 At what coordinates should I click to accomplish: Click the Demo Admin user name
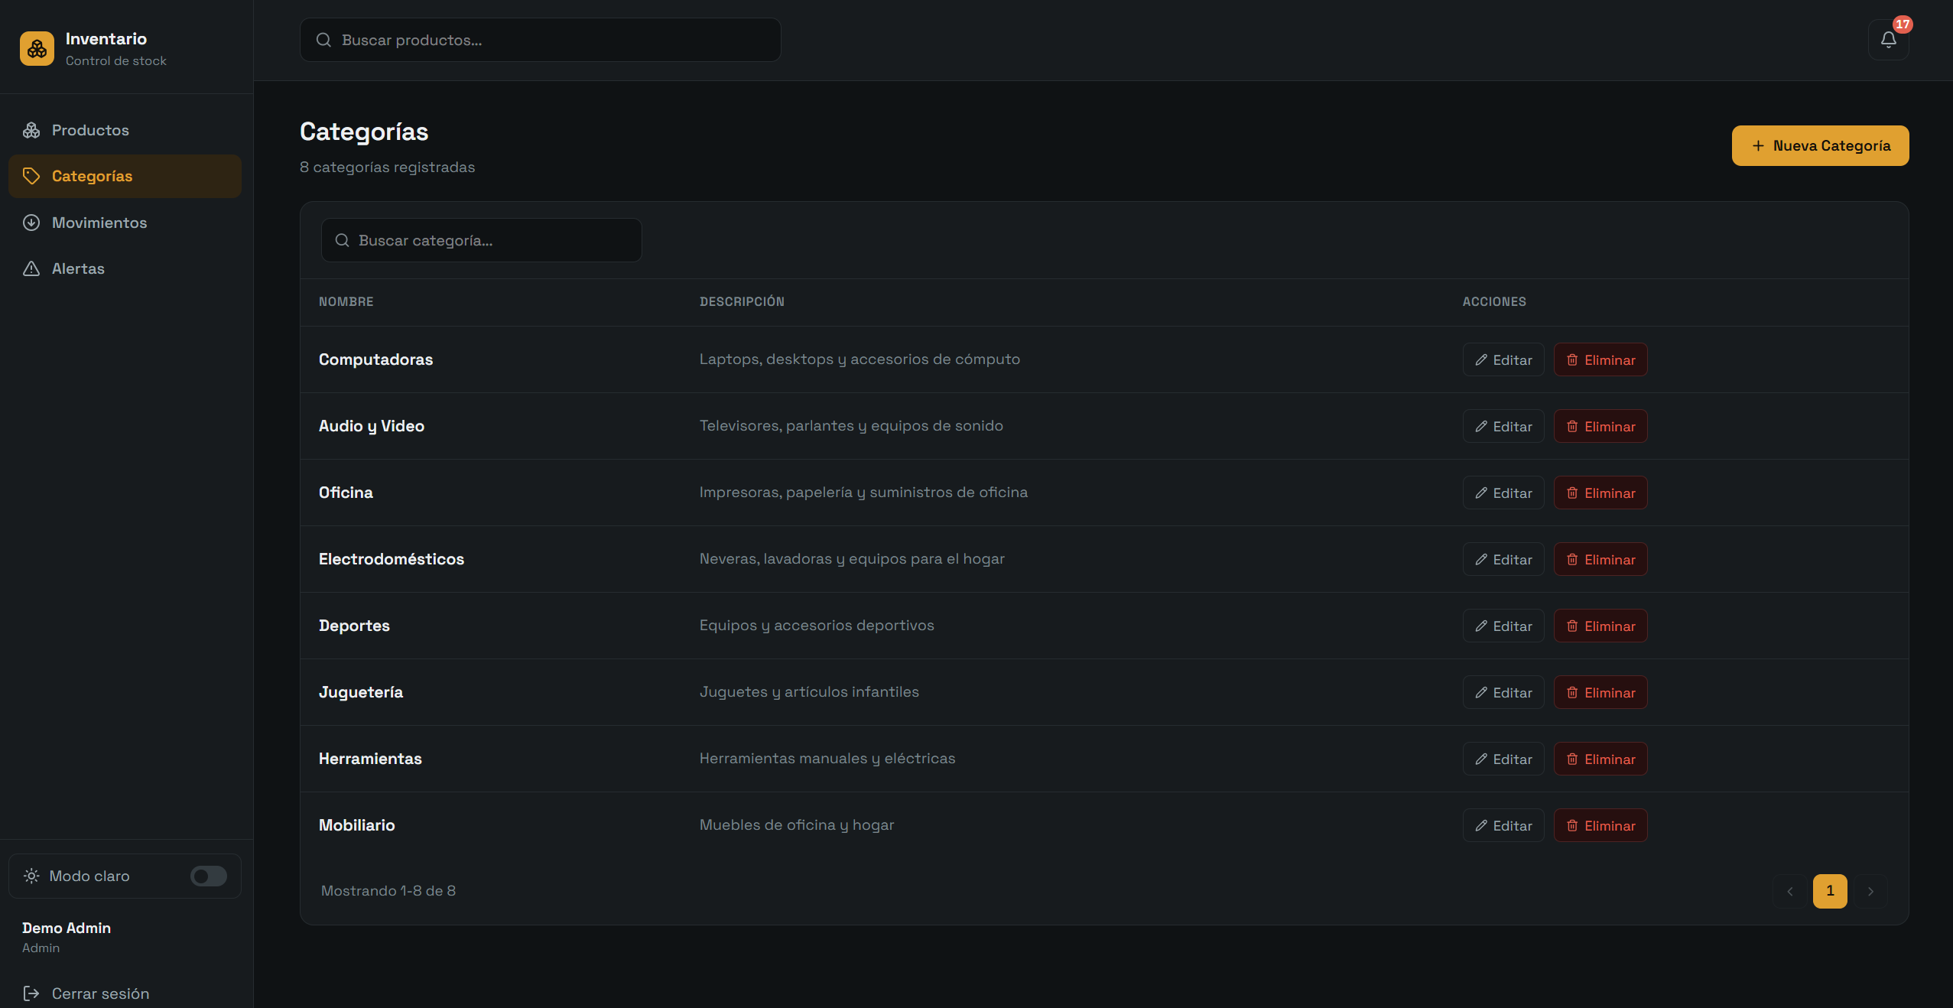(x=67, y=928)
